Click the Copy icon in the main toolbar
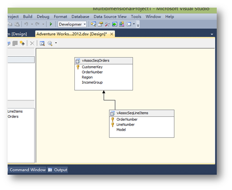Screen dimensions: 232x190 [10, 24]
